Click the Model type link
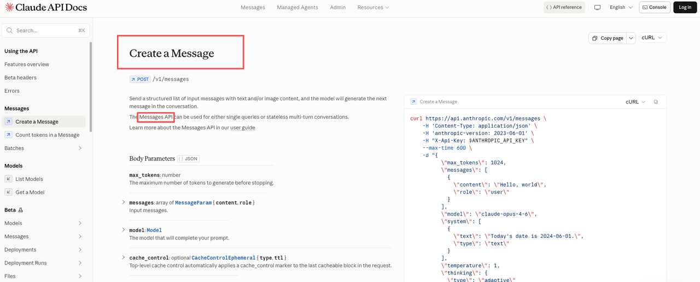The height and width of the screenshot is (282, 700). click(154, 230)
